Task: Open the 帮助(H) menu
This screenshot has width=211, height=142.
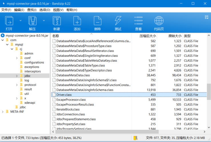Action: (x=72, y=10)
